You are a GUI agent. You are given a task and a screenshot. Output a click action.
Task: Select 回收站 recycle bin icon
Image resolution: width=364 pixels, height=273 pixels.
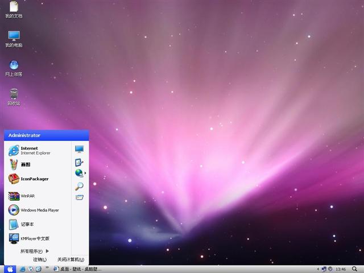14,97
